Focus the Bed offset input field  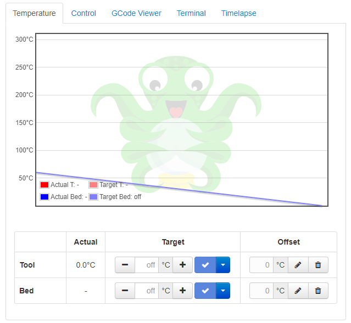[x=261, y=291]
